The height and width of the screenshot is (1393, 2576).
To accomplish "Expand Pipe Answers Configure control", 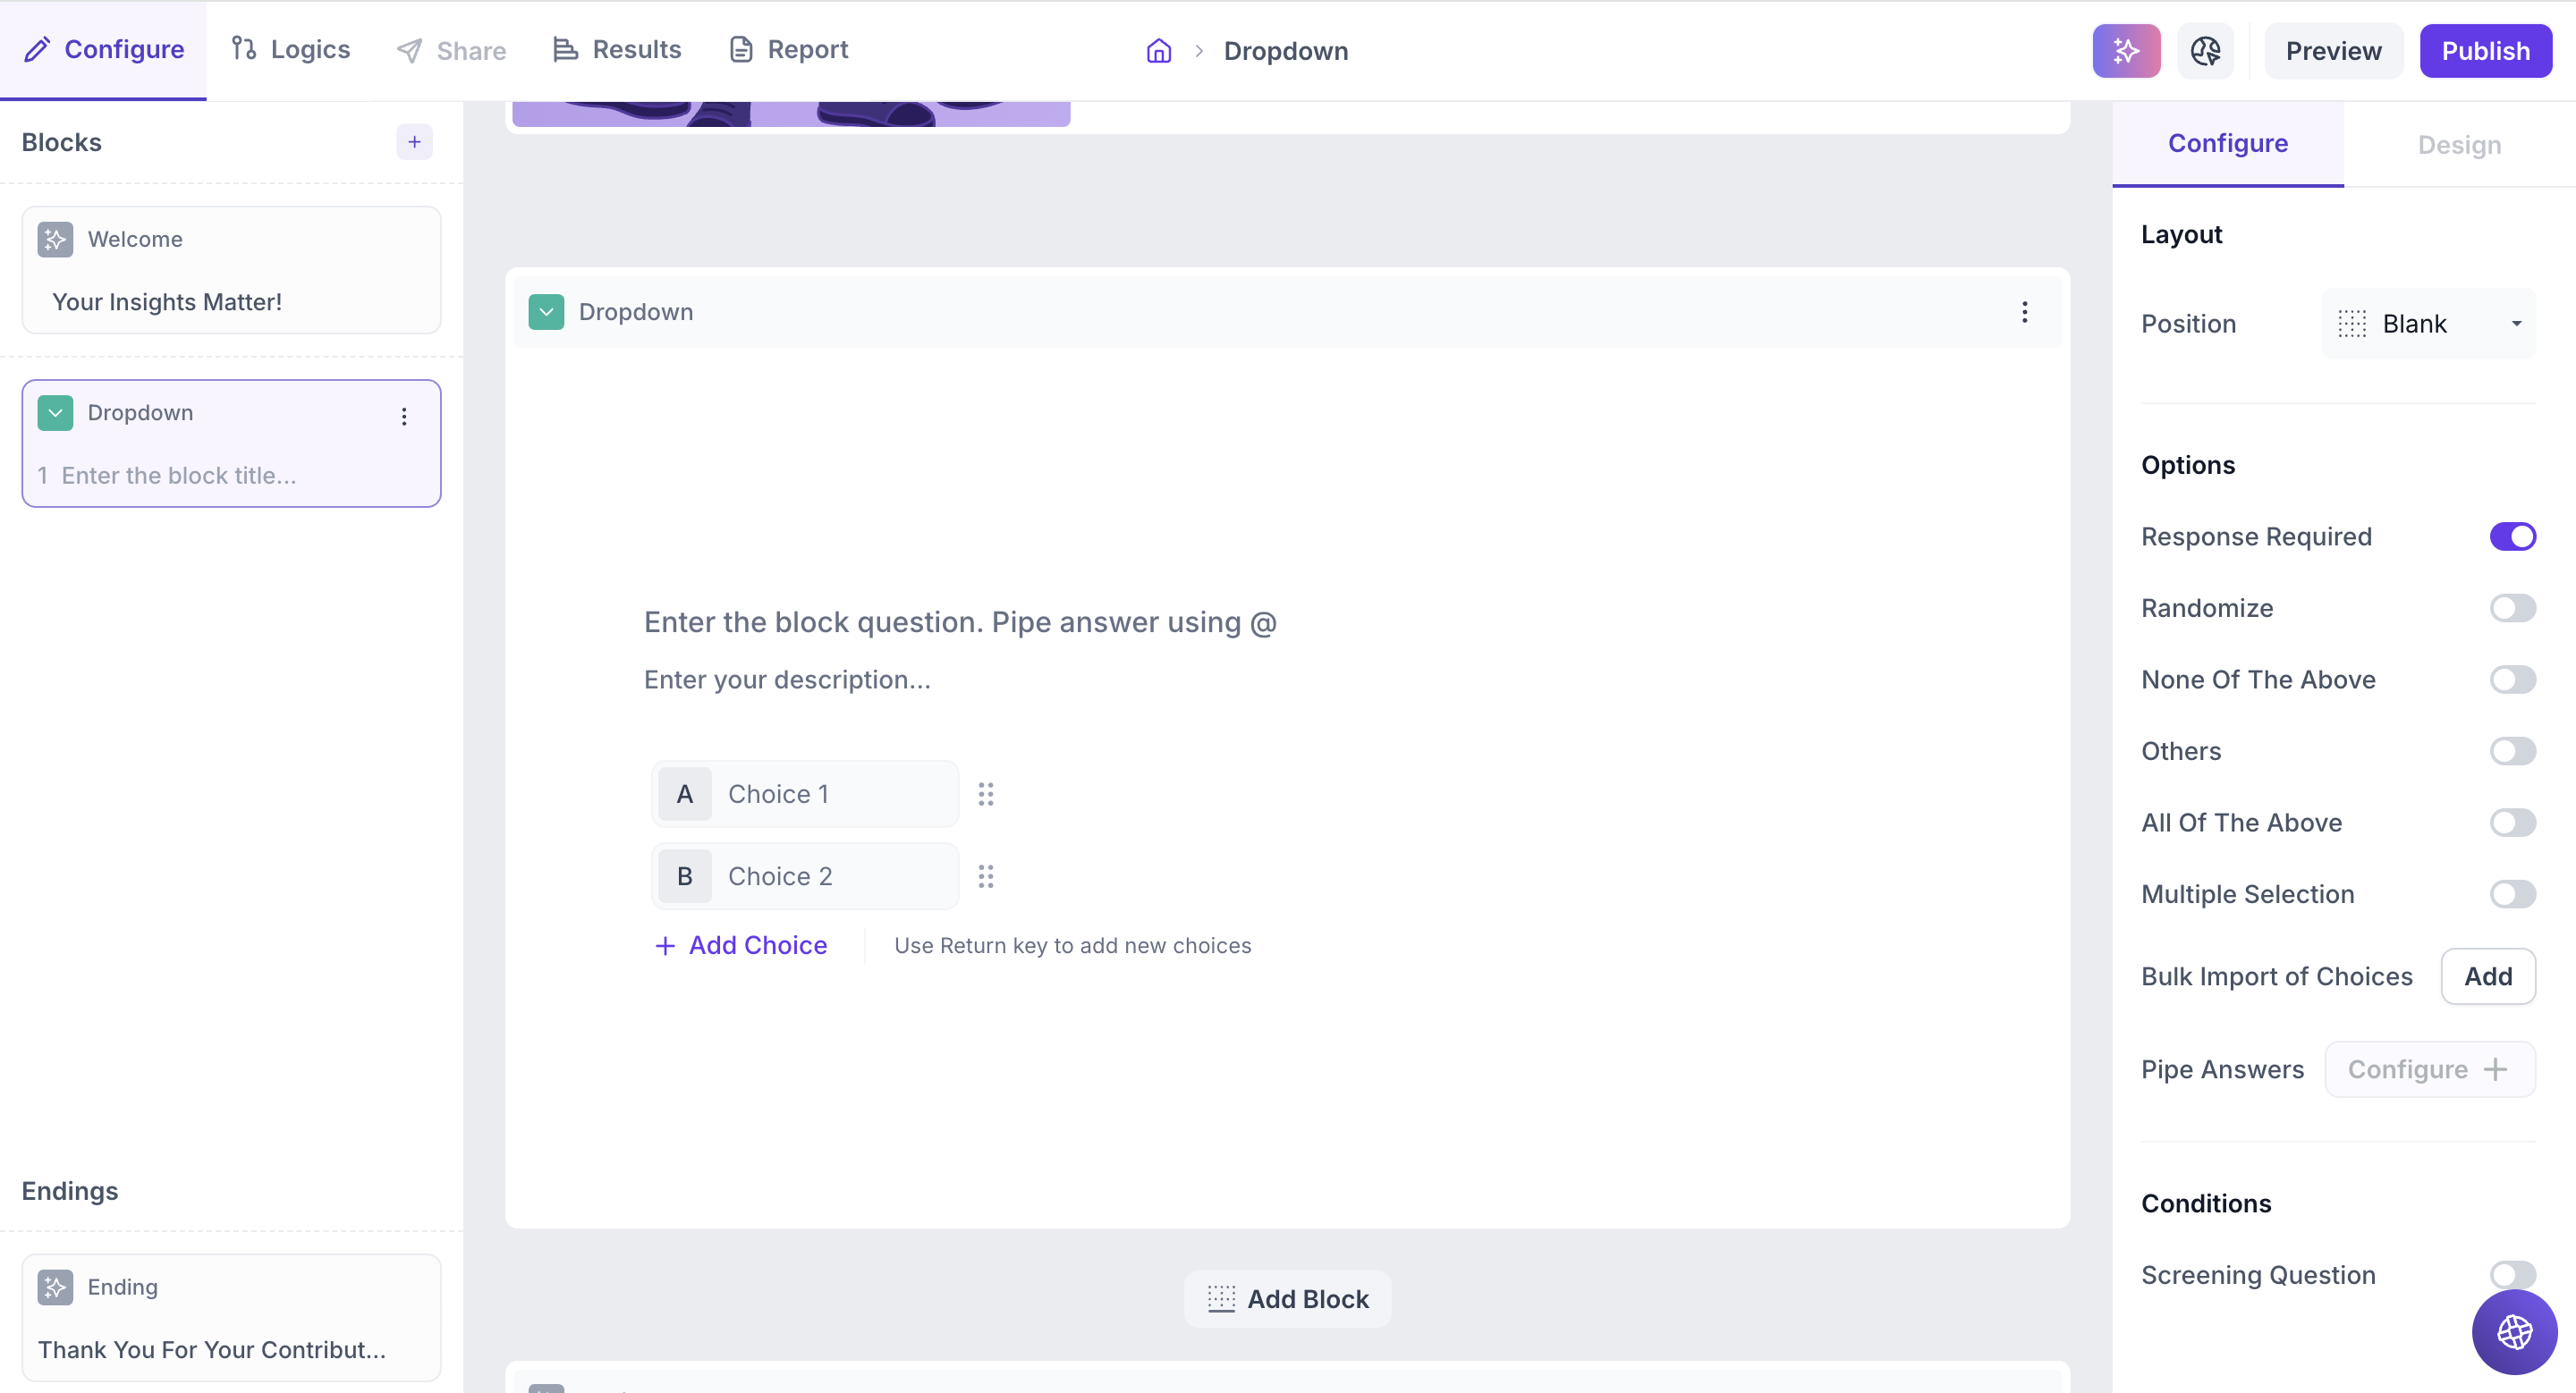I will pos(2428,1069).
